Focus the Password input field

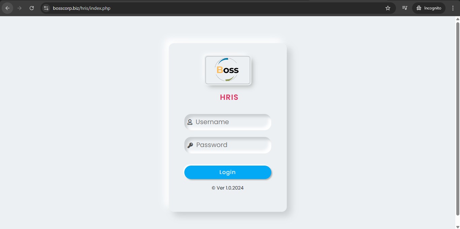tap(228, 145)
